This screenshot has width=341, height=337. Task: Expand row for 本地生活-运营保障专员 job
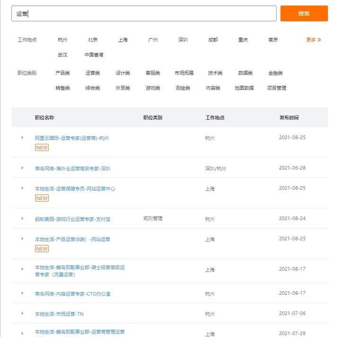click(x=22, y=188)
